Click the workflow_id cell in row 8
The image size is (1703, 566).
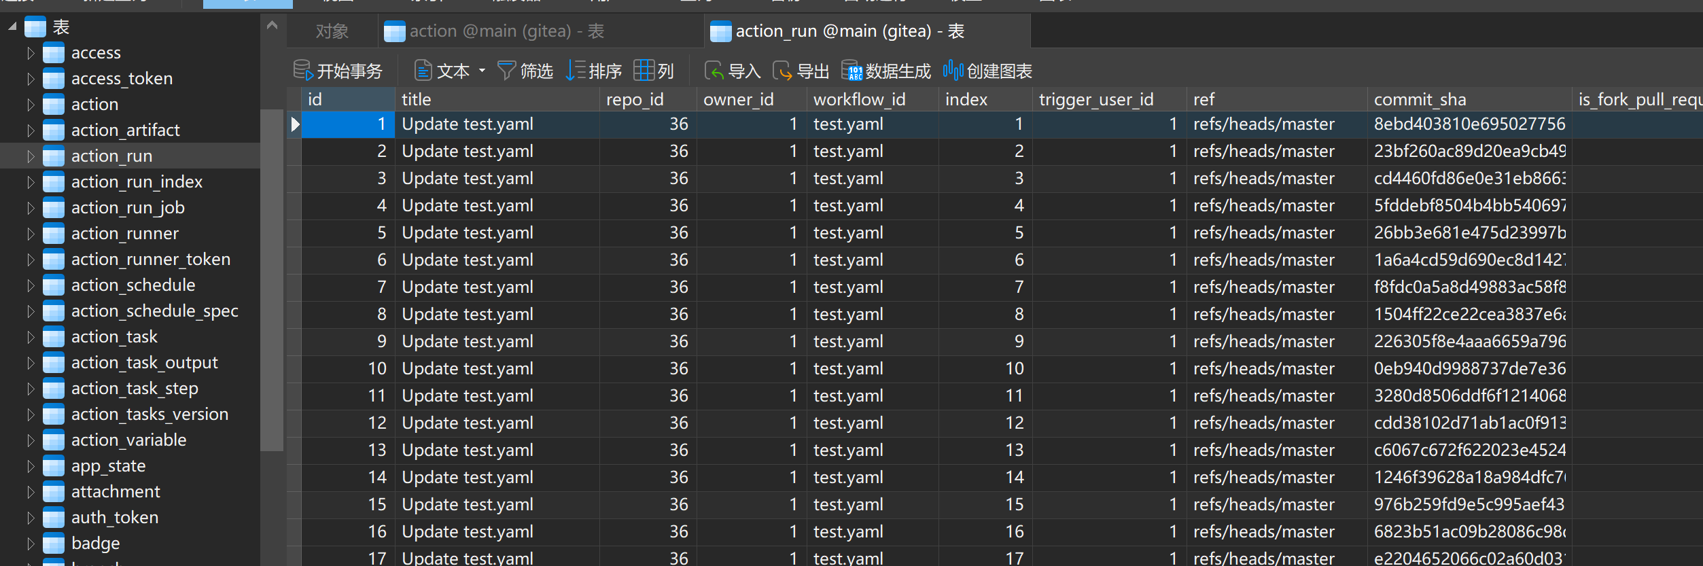coord(873,315)
